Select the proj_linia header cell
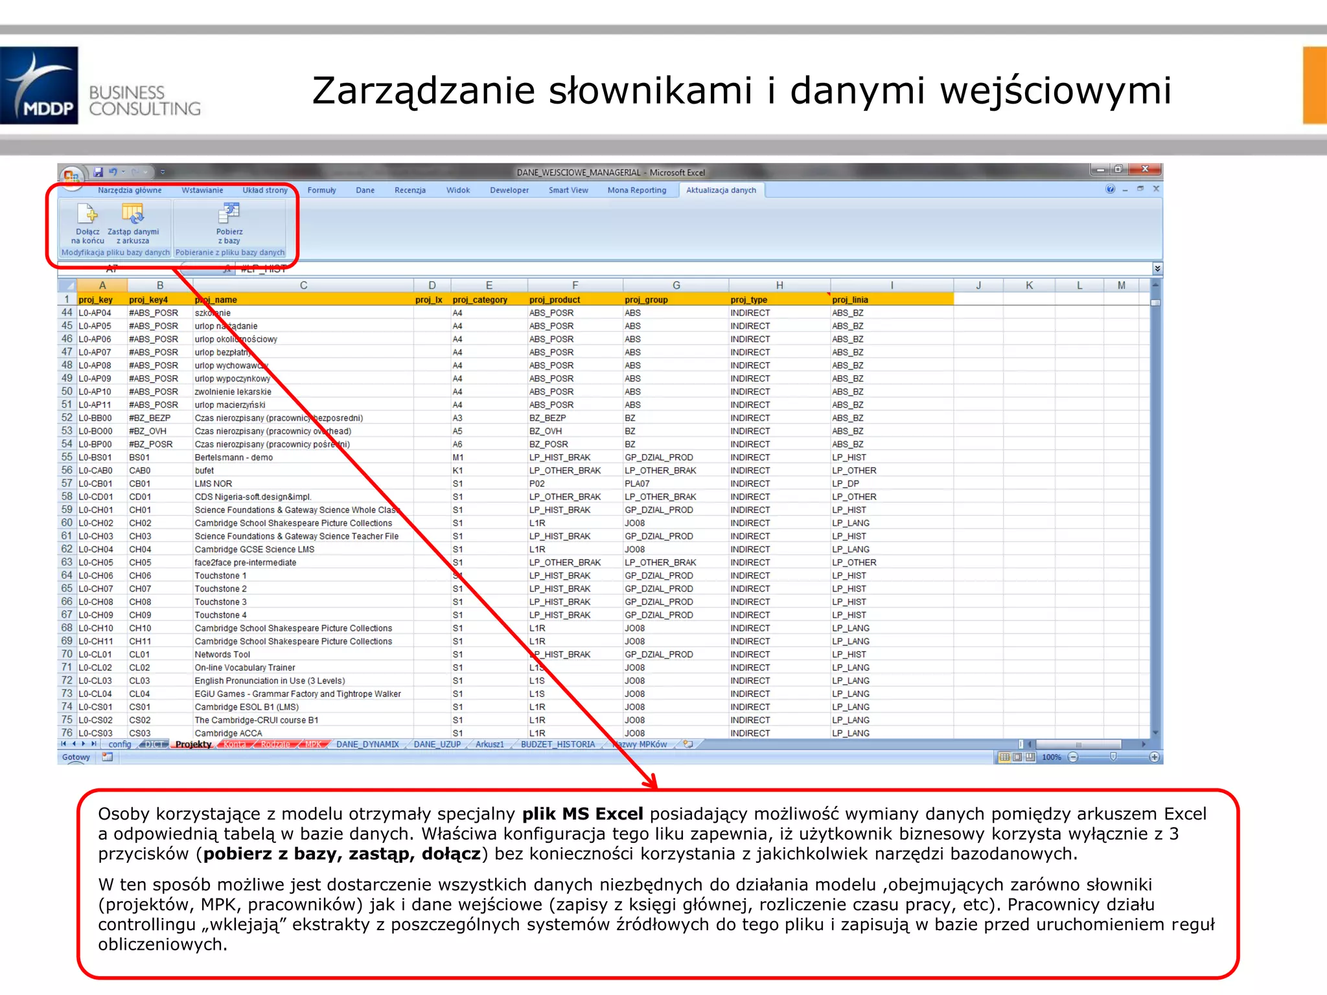The height and width of the screenshot is (995, 1327). pos(892,300)
